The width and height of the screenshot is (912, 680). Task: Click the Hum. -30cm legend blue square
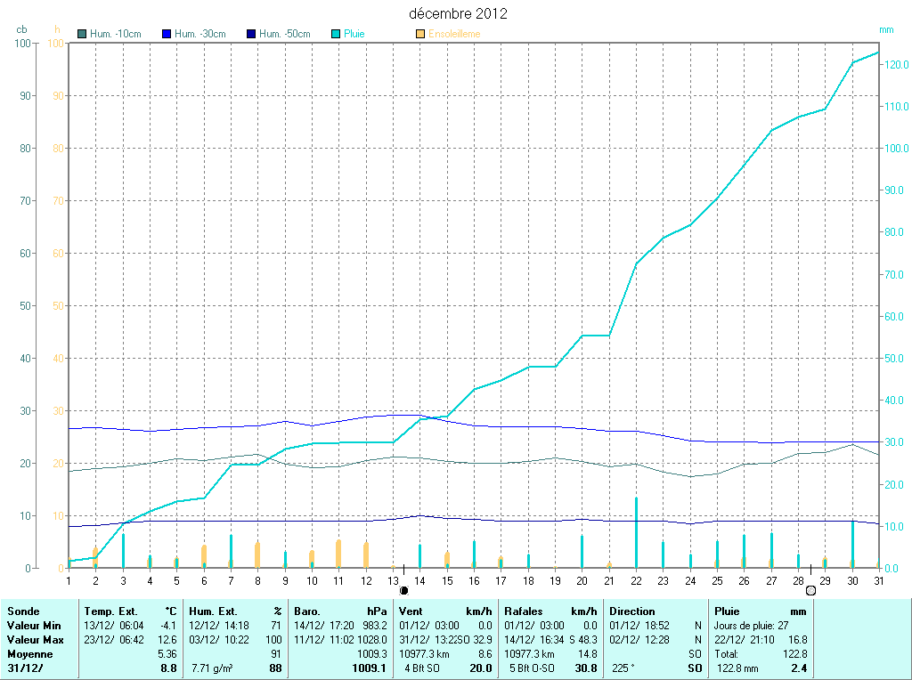pos(167,34)
